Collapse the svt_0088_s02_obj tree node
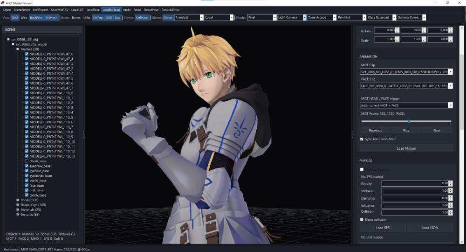Screen dimensions: 466x252 (x=8, y=39)
